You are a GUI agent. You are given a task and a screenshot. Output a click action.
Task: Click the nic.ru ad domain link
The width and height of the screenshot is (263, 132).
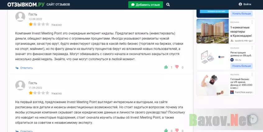tap(238, 60)
